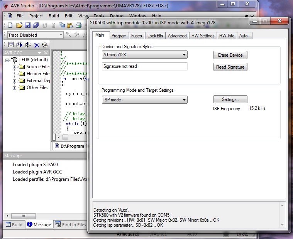293x239 pixels.
Task: Click the Undo toolbar icon
Action: [45, 25]
